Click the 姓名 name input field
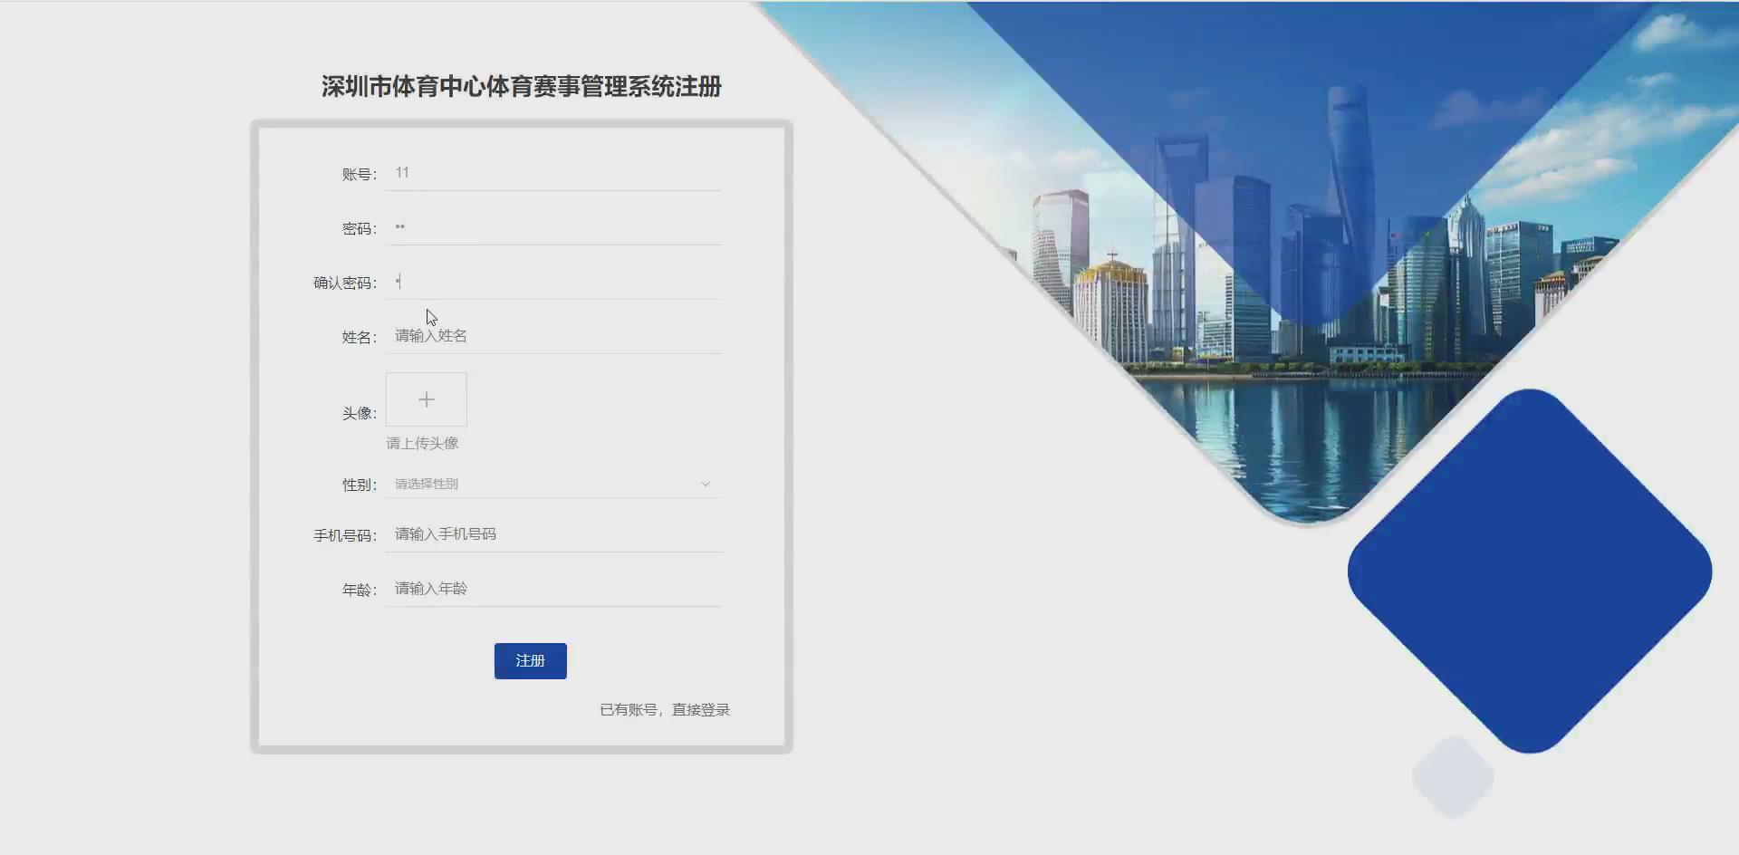 553,336
